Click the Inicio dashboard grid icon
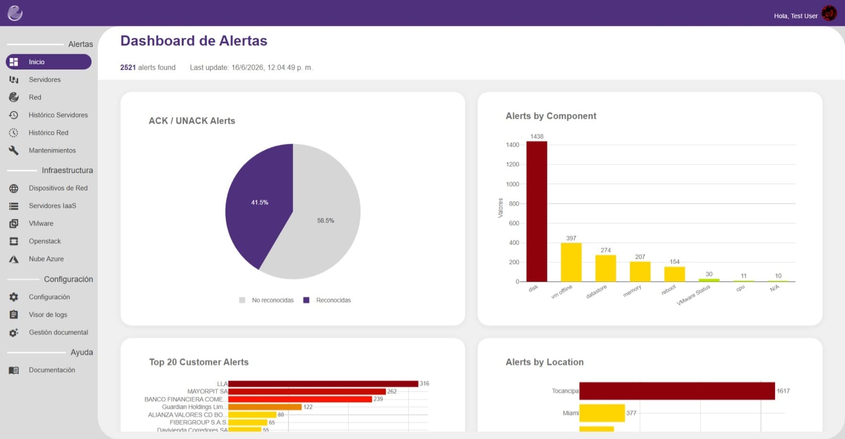Image resolution: width=845 pixels, height=439 pixels. (14, 62)
